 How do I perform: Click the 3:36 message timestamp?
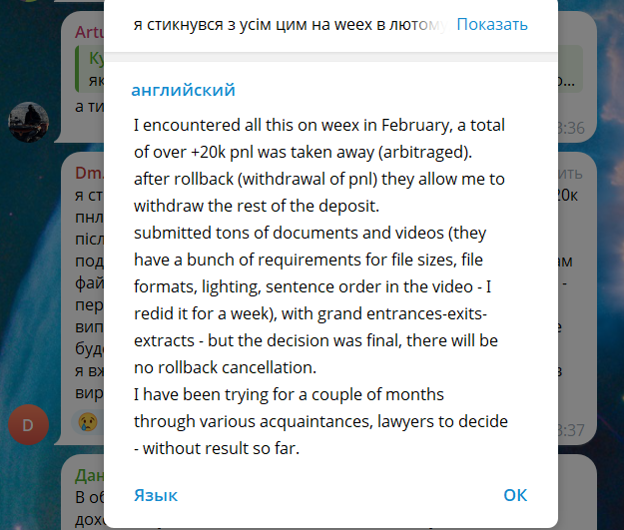click(x=571, y=128)
